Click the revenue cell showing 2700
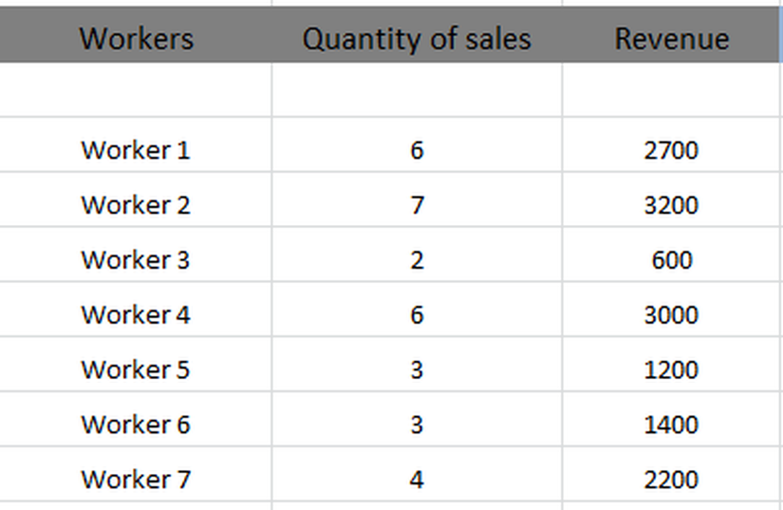The width and height of the screenshot is (783, 510). (671, 150)
